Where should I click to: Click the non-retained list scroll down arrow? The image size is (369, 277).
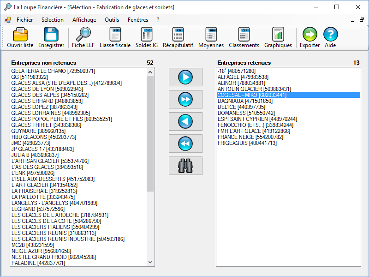click(150, 262)
